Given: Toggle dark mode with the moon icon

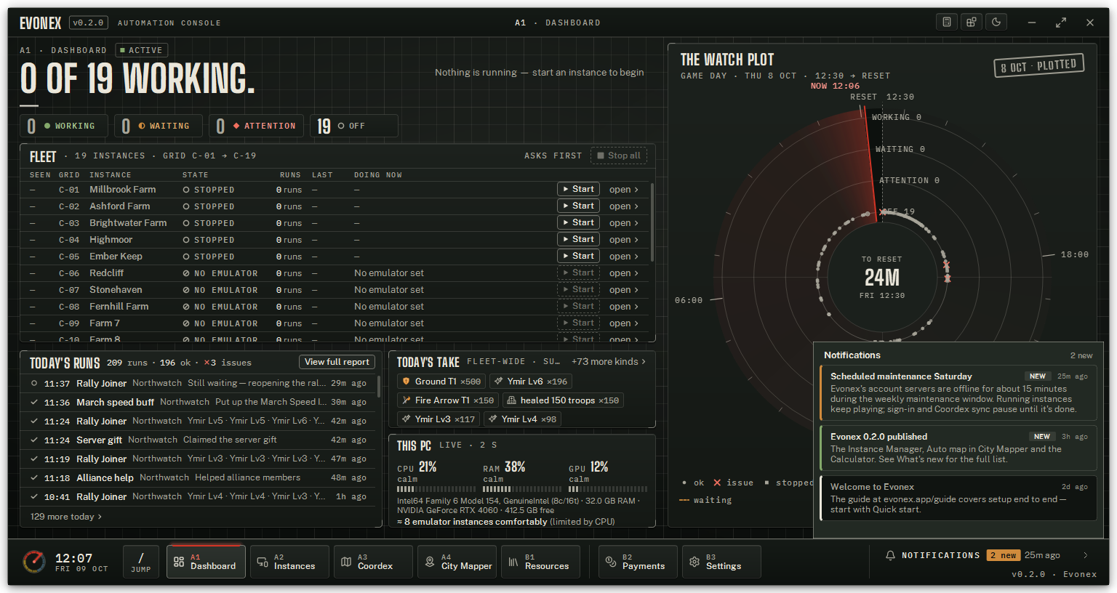Looking at the screenshot, I should 996,22.
